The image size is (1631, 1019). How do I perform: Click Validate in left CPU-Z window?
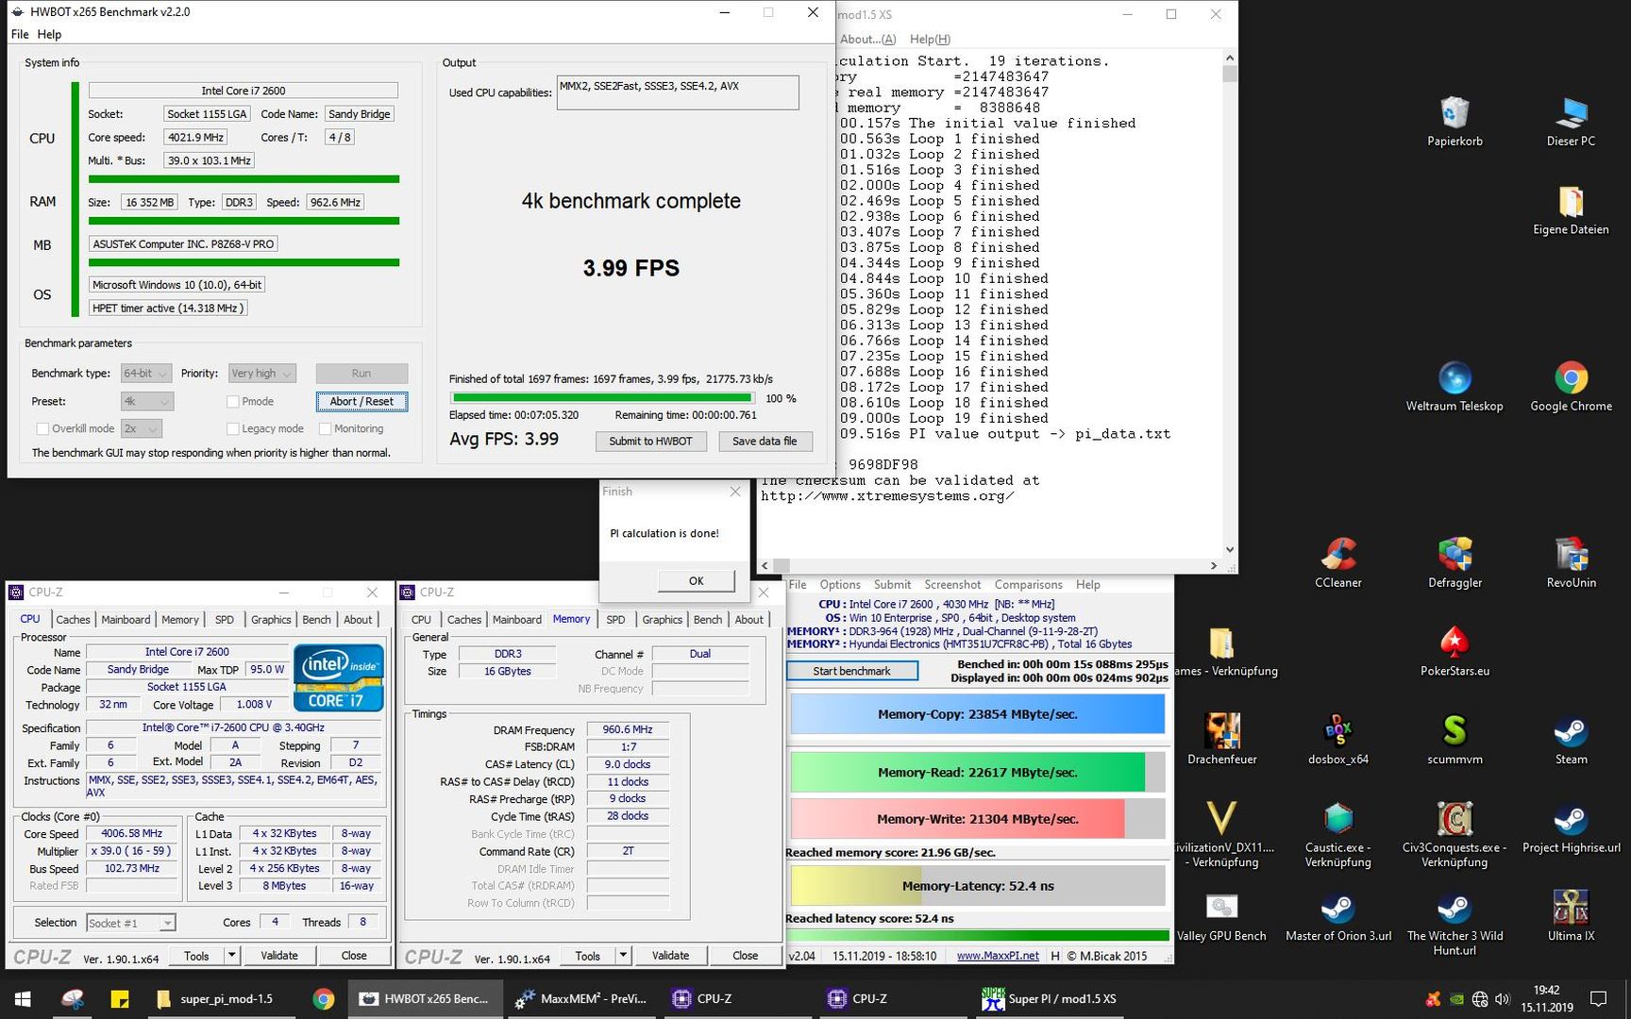(x=278, y=955)
